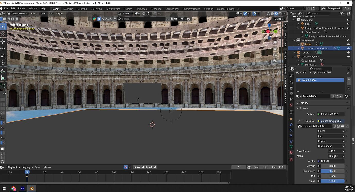Image resolution: width=355 pixels, height=192 pixels.
Task: Adjust the Roughness slider at 0.500
Action: tap(332, 171)
